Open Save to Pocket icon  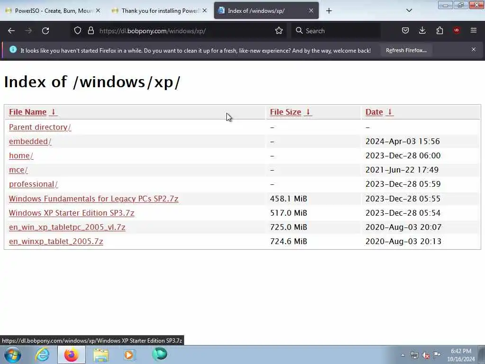[x=405, y=30]
